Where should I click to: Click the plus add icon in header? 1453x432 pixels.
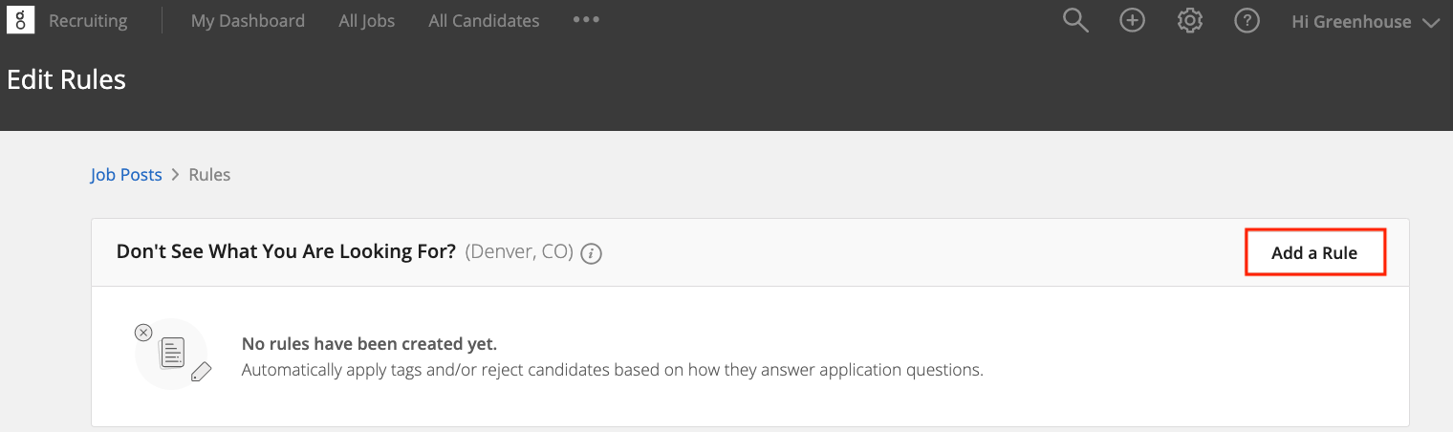coord(1132,21)
